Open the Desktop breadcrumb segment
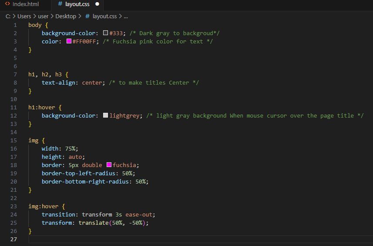The width and height of the screenshot is (373, 246). [66, 16]
